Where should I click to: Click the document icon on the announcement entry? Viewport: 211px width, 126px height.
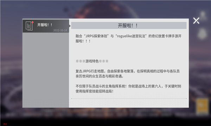point(29,26)
